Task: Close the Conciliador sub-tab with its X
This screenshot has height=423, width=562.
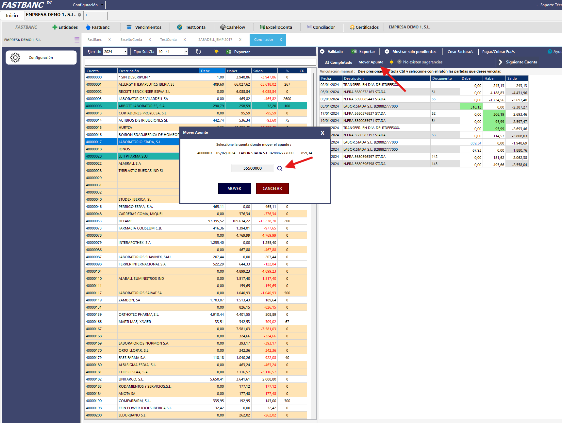Action: click(281, 40)
